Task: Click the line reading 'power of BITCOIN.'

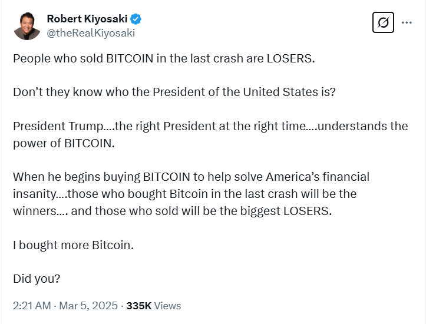Action: click(62, 143)
